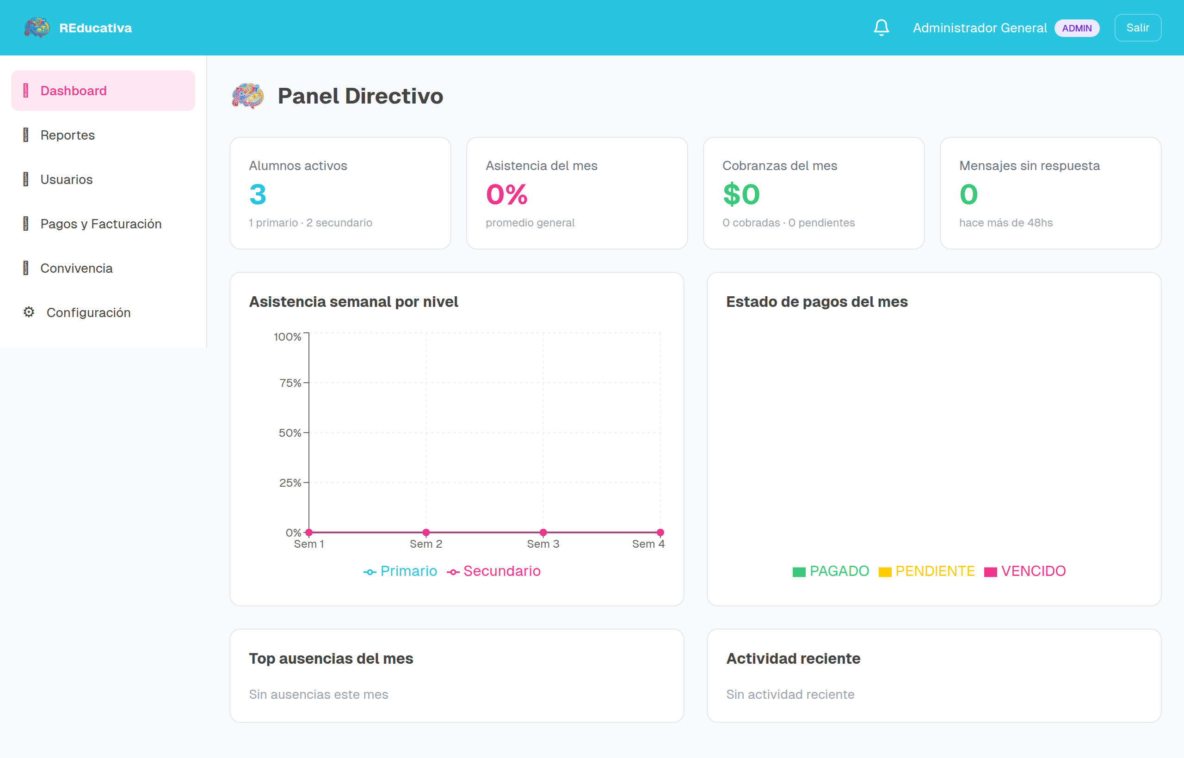Image resolution: width=1184 pixels, height=758 pixels.
Task: Click the Reportes sidebar icon
Action: point(25,135)
